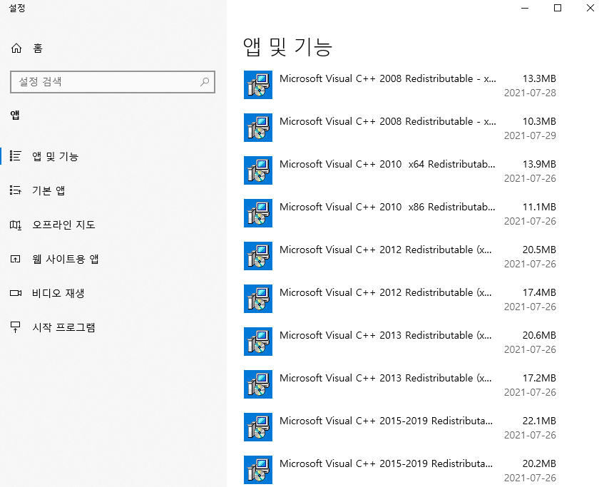The image size is (604, 487).
Task: Click the 설정 window title
Action: 17,8
